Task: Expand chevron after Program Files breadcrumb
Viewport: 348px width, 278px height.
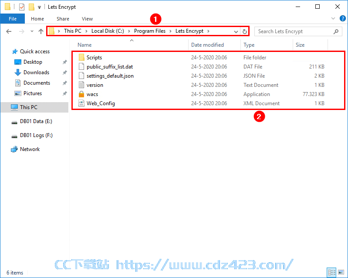Action: click(170, 31)
